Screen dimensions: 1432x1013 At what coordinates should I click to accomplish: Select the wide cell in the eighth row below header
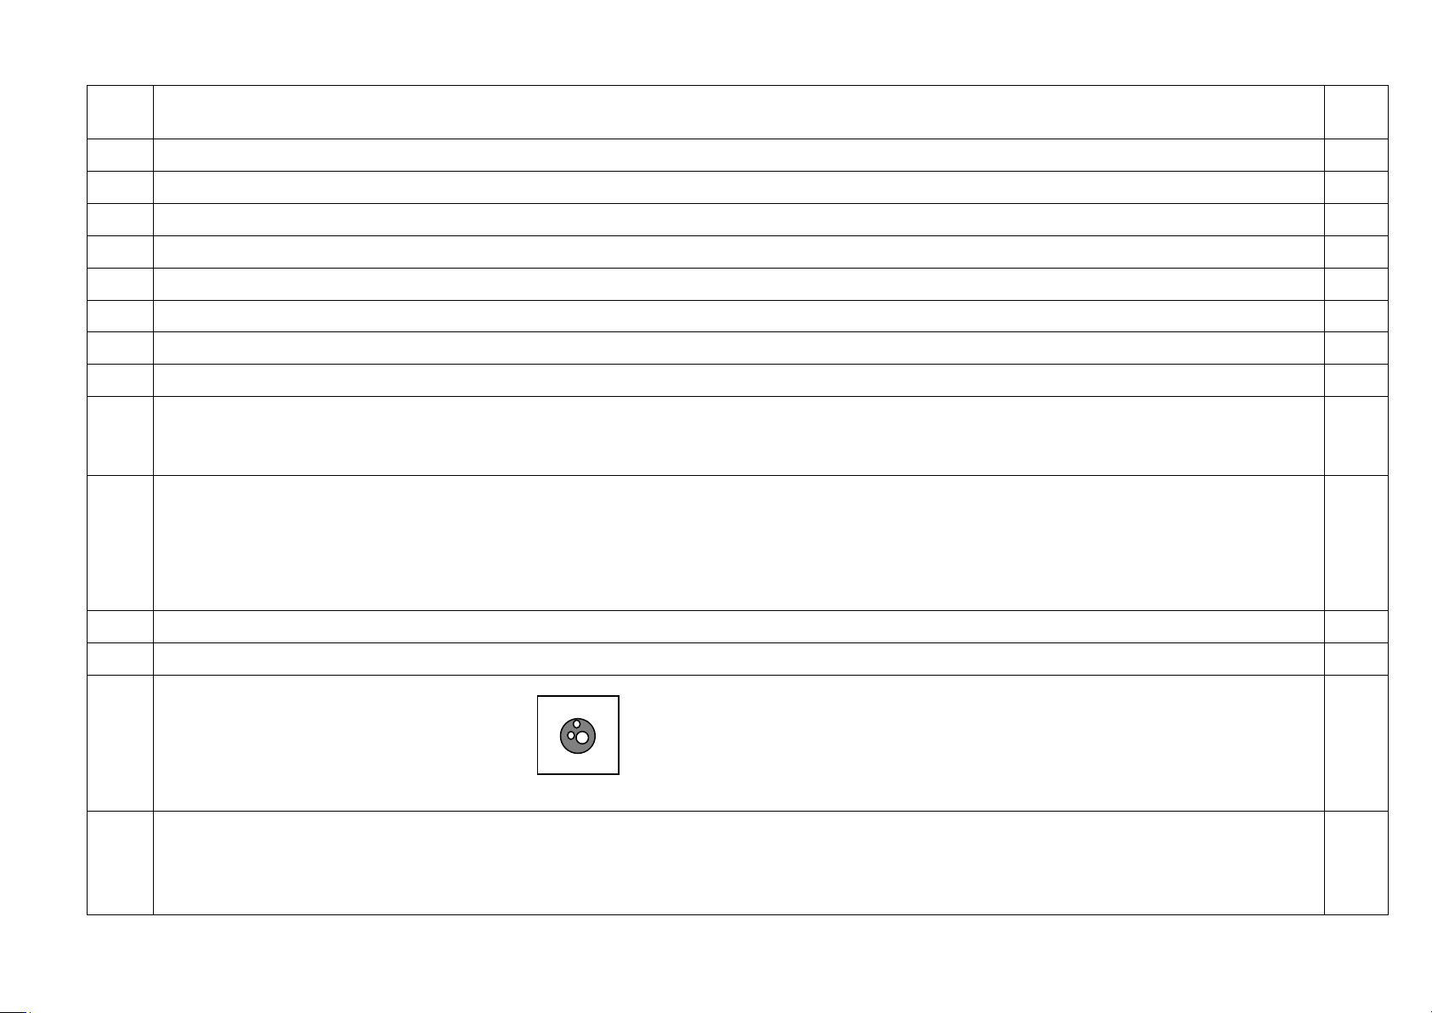click(738, 380)
